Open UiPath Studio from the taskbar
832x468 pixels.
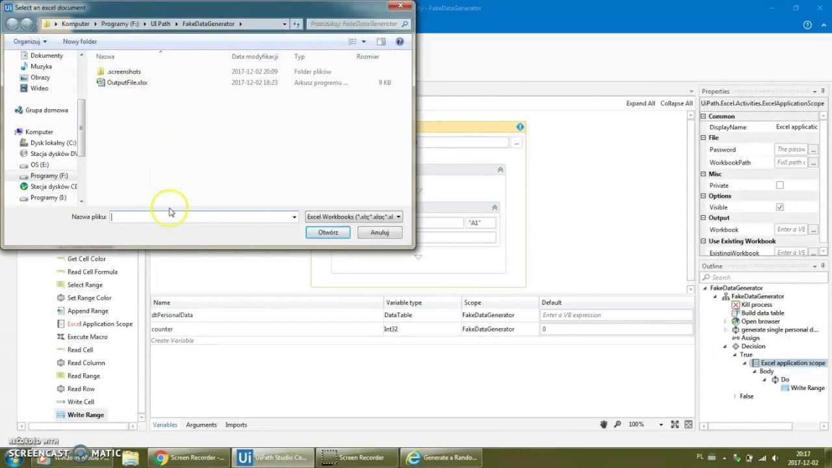point(272,457)
